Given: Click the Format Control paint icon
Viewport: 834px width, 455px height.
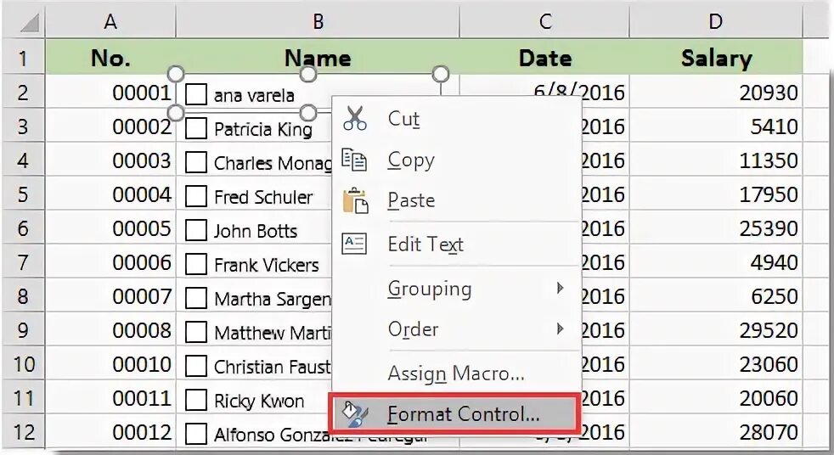Looking at the screenshot, I should click(353, 413).
